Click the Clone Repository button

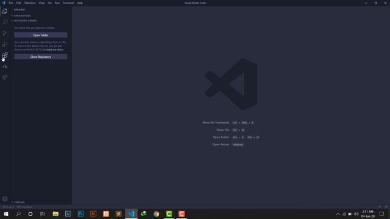pos(41,57)
